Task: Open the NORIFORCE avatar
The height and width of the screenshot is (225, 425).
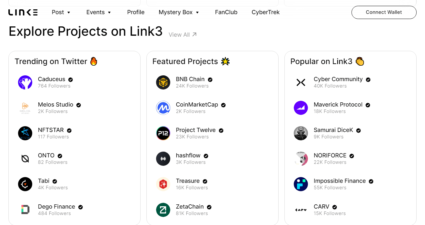Action: click(301, 159)
